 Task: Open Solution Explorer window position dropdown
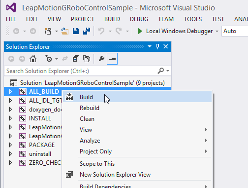150,46
